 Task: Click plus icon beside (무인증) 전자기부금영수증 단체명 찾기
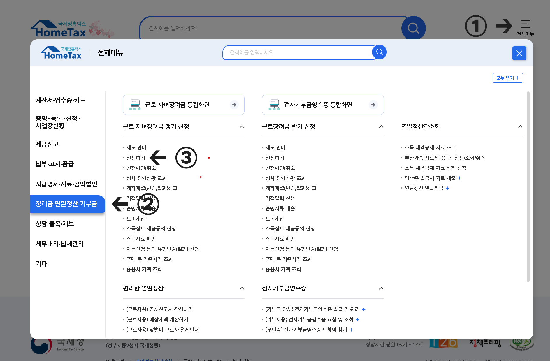(x=351, y=330)
